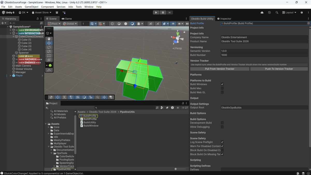Click Push To Version Tracker button
This screenshot has width=311, height=175.
279,69
